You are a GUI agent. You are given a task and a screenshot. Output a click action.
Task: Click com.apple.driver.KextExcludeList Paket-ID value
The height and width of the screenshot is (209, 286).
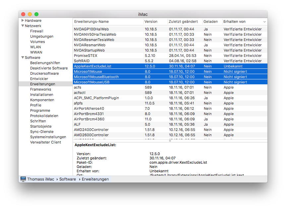(178, 162)
